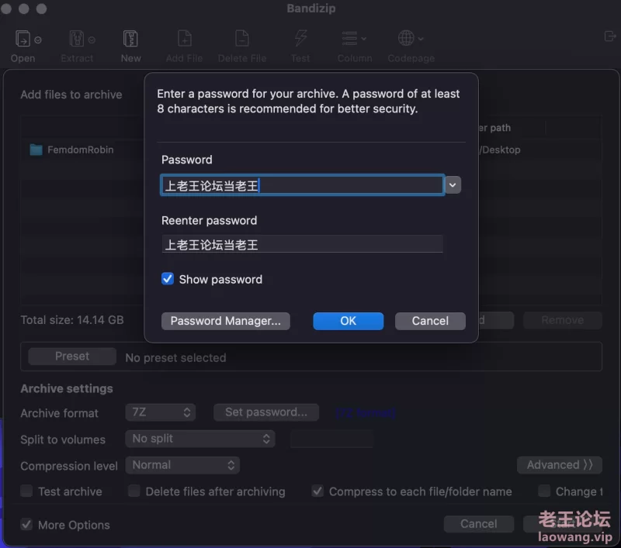
Task: Click the Extract toolbar icon
Action: tap(76, 39)
